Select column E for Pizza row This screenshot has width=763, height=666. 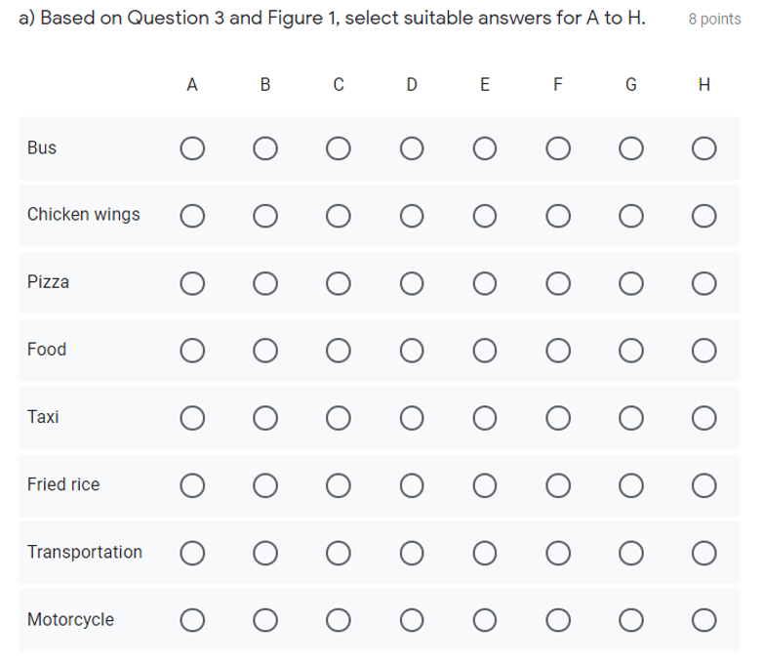pyautogui.click(x=485, y=283)
